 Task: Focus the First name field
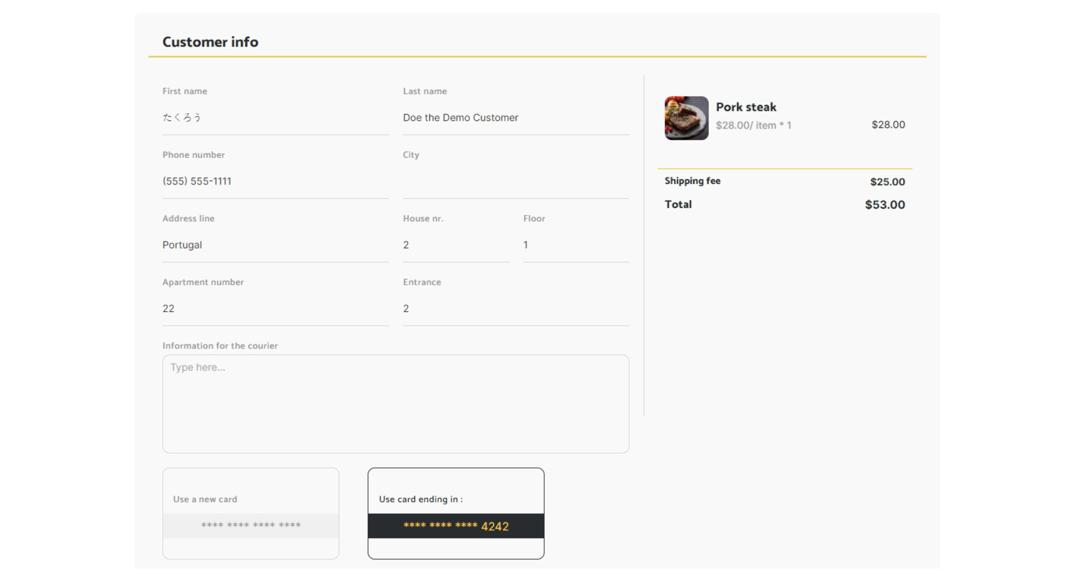click(275, 118)
